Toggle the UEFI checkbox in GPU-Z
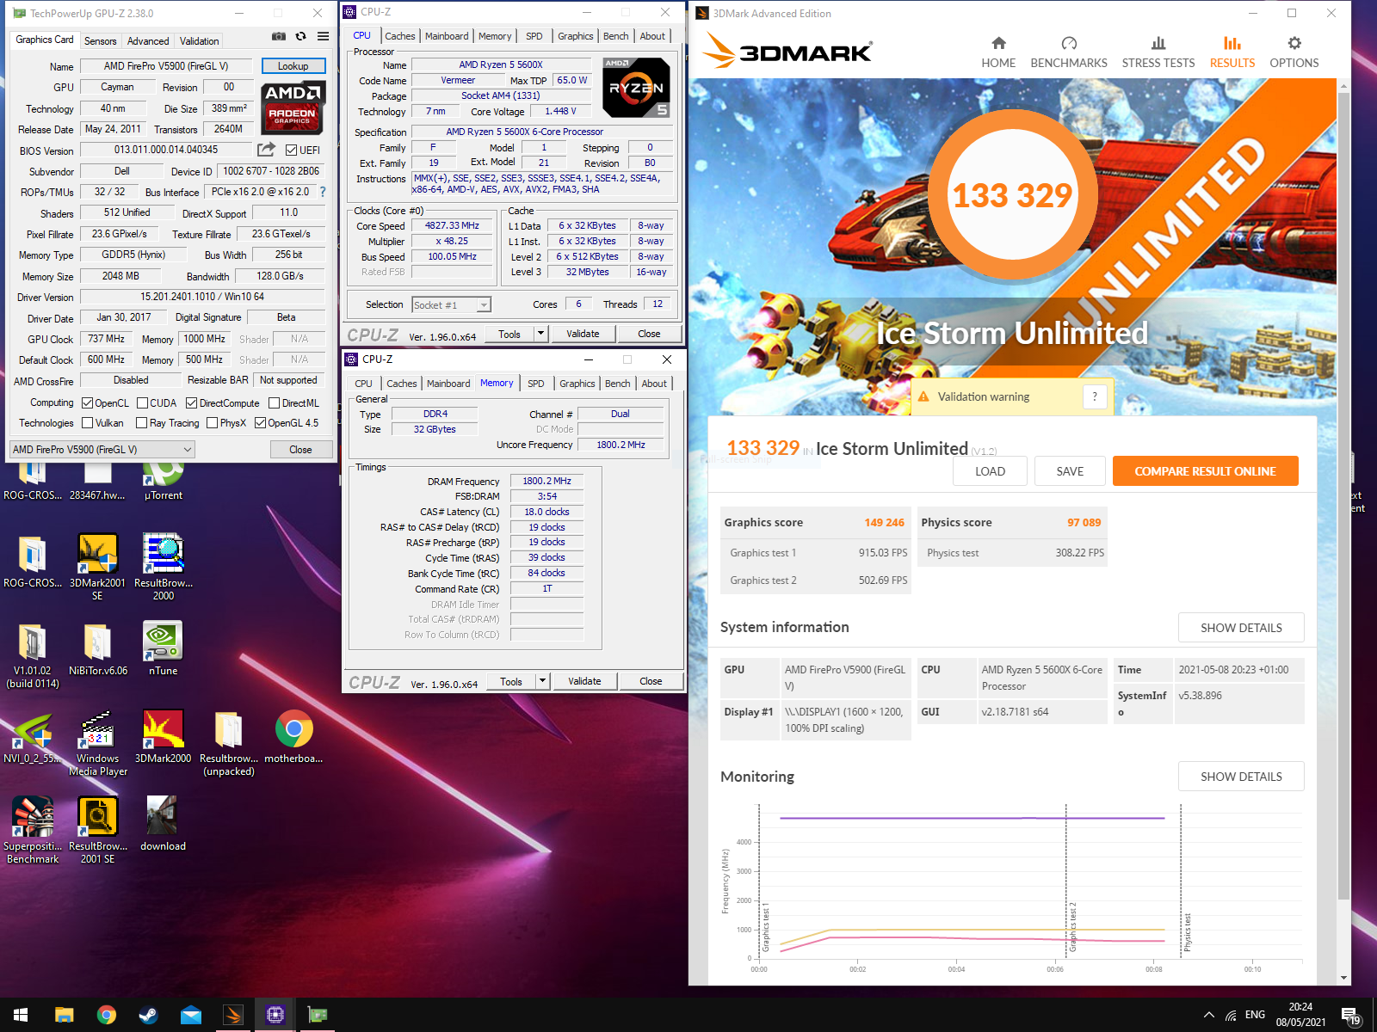1377x1032 pixels. pos(291,150)
